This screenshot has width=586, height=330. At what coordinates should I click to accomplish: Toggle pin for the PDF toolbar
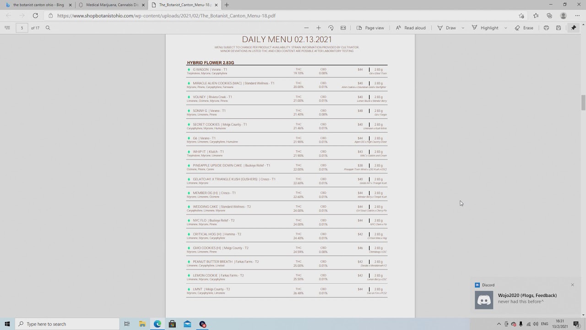tap(574, 28)
